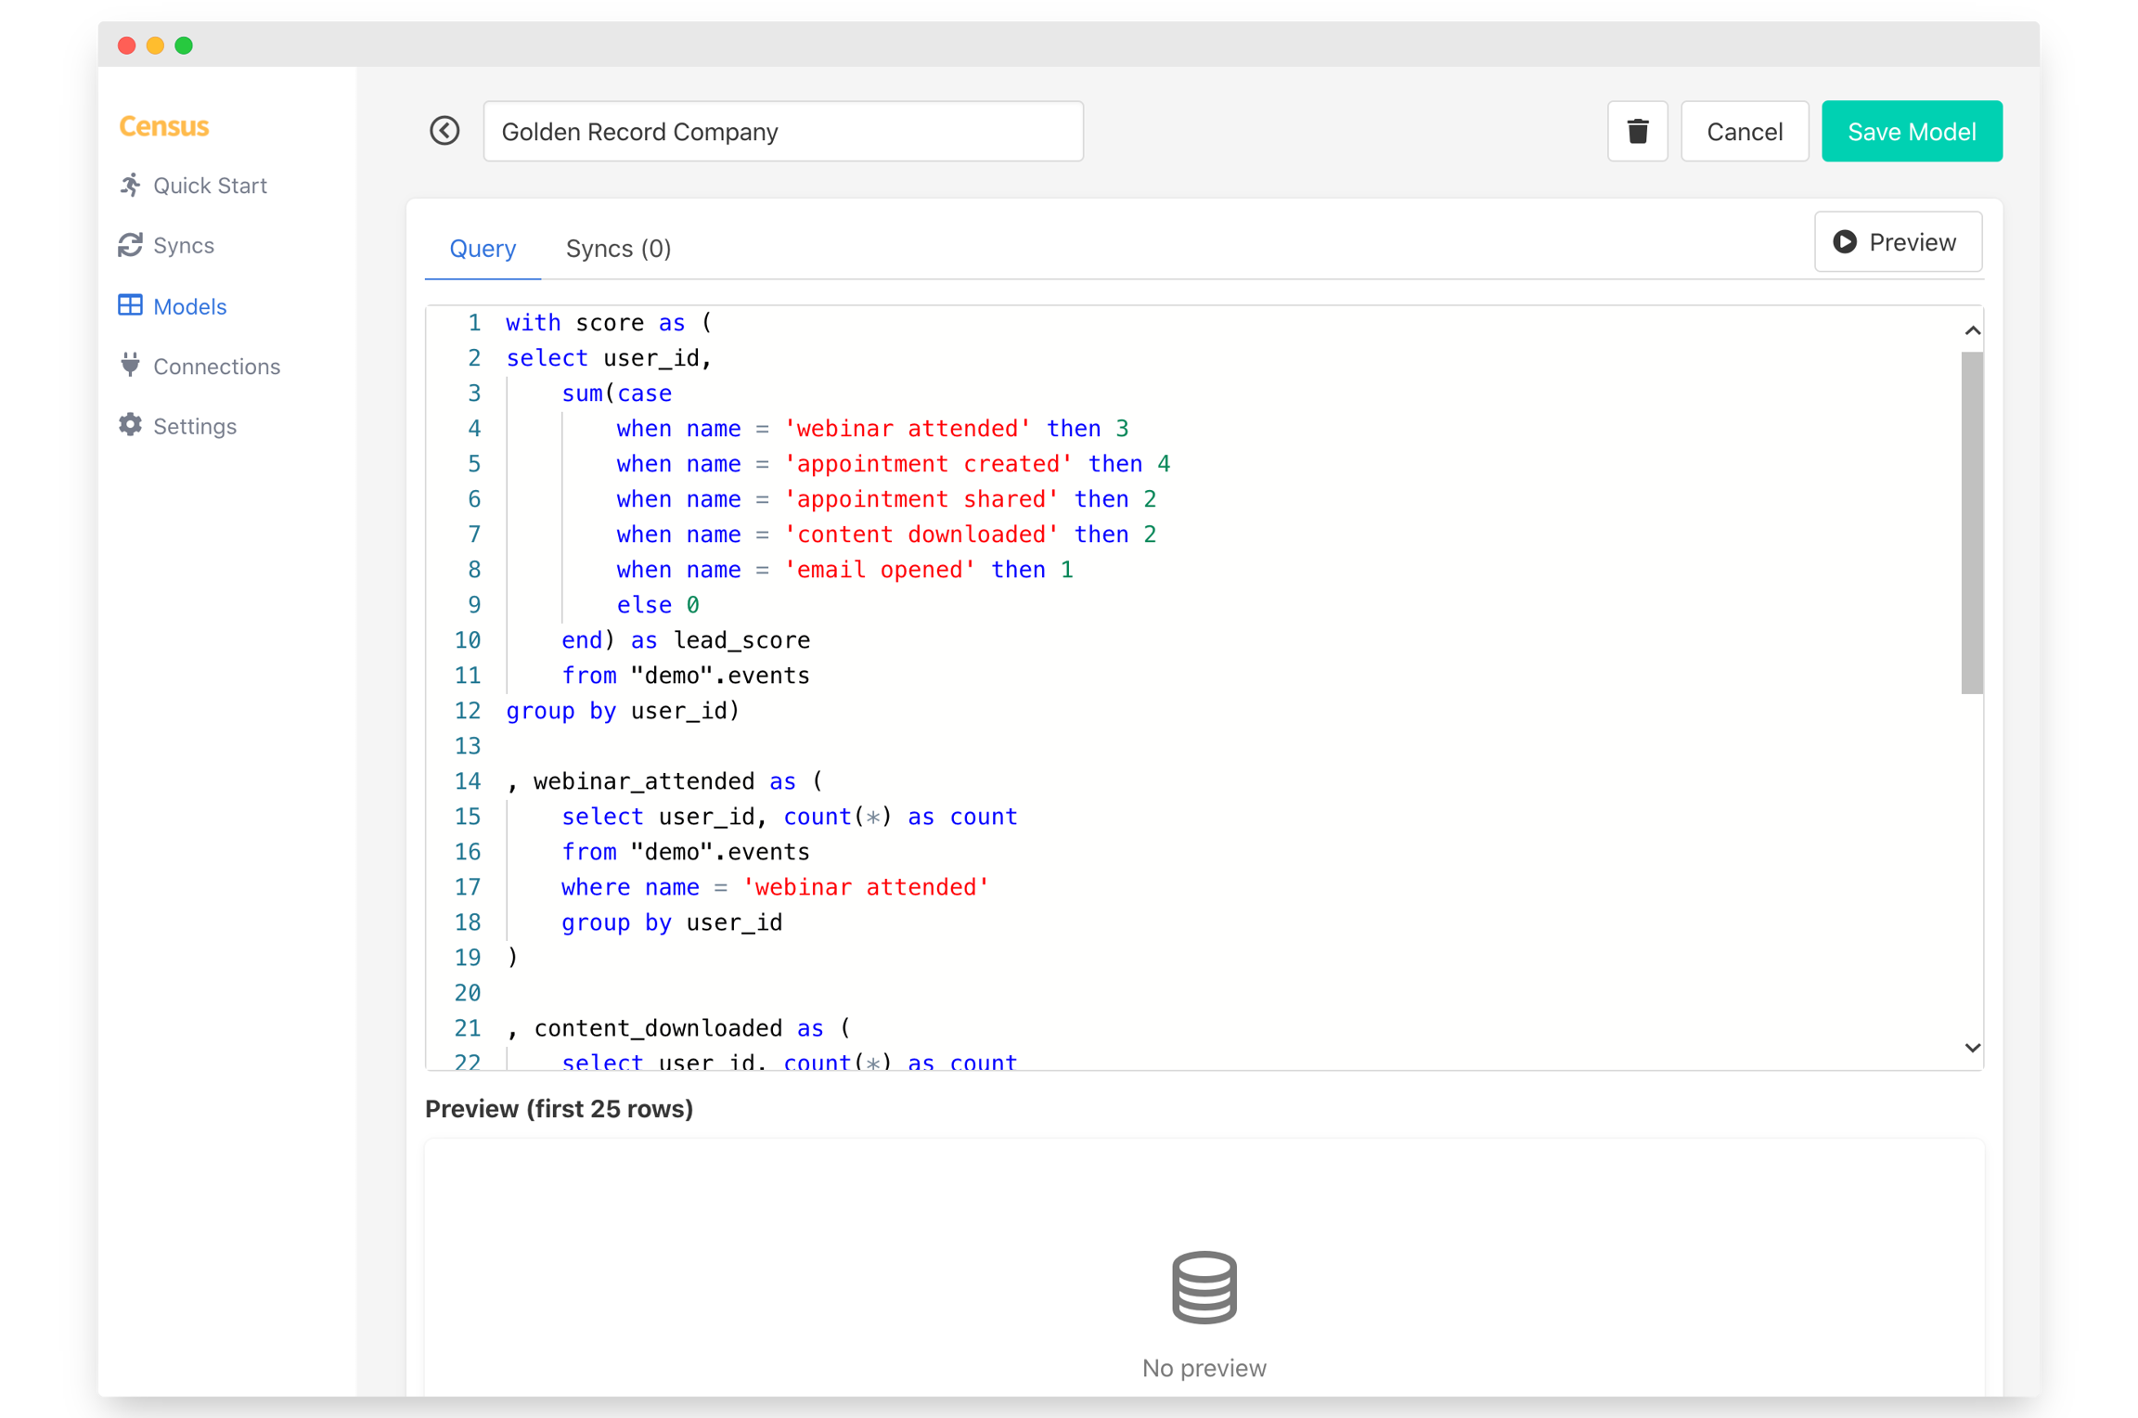Click the green macOS fullscreen window button

click(x=184, y=45)
